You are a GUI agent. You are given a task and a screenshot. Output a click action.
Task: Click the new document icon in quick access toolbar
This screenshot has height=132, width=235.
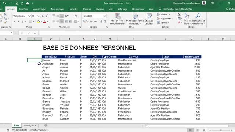22,3
